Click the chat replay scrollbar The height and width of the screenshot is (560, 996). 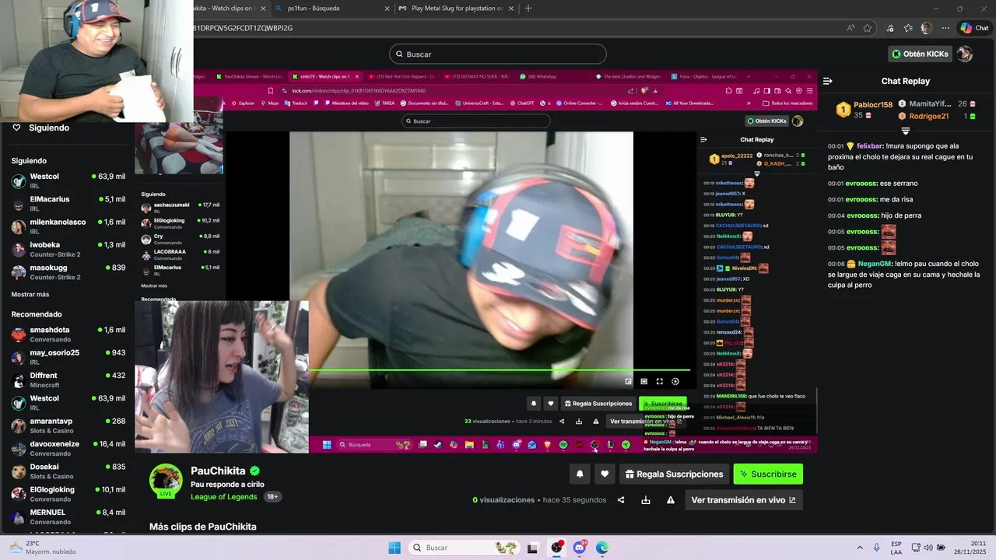816,411
